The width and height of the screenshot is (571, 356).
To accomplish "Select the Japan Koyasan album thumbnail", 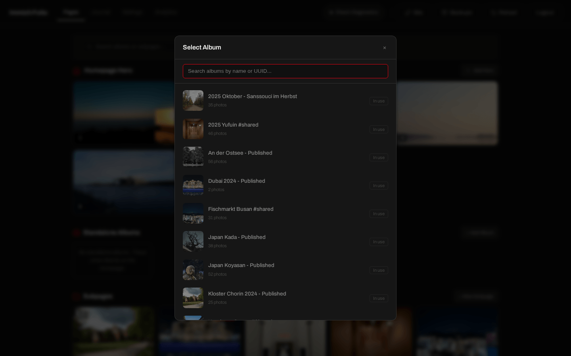I will [x=193, y=270].
